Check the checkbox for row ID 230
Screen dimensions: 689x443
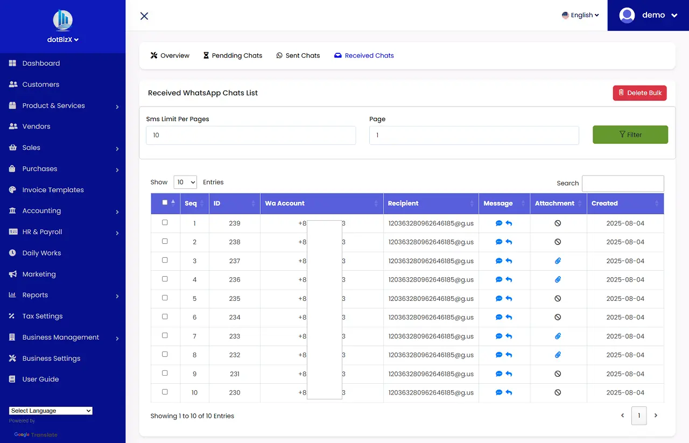[x=165, y=392]
